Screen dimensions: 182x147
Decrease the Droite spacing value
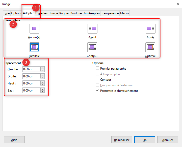point(42,77)
